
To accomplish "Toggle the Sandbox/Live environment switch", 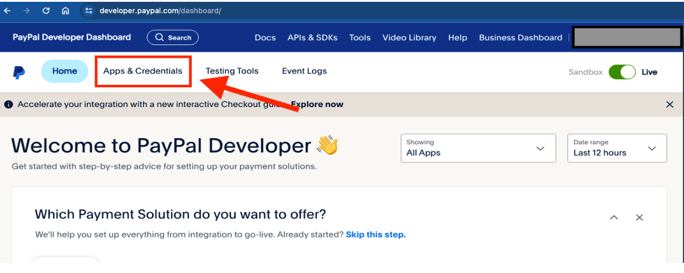I will coord(622,72).
